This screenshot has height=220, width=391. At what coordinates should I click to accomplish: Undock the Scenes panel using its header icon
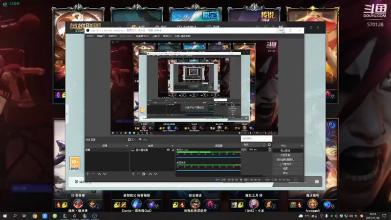pos(127,146)
